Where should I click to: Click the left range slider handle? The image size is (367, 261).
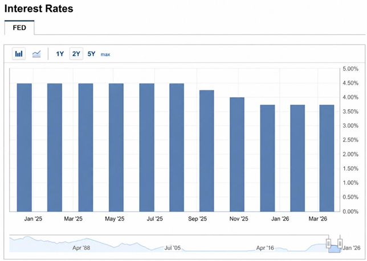329,243
